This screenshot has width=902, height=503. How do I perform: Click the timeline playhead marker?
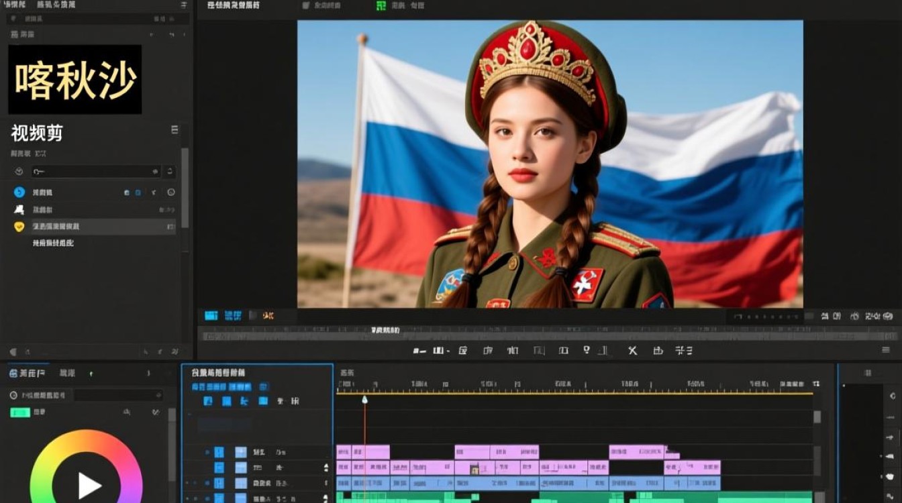point(365,400)
